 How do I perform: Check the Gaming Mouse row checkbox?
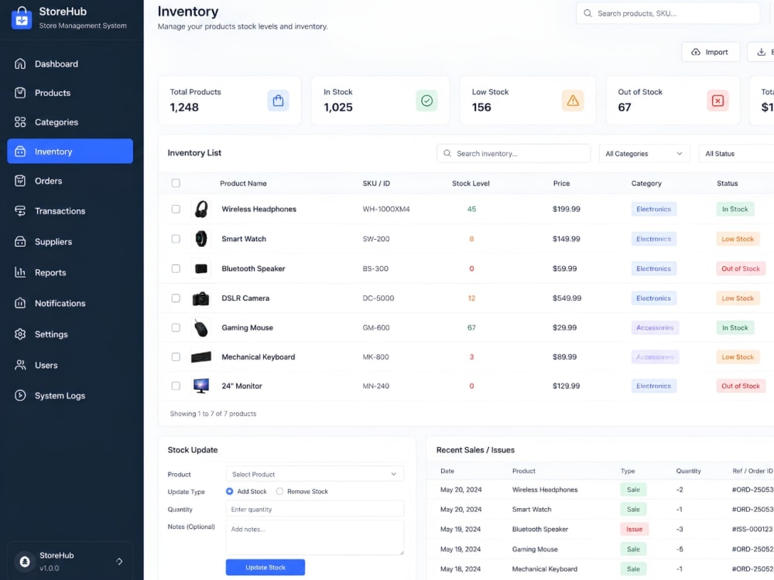coord(176,327)
